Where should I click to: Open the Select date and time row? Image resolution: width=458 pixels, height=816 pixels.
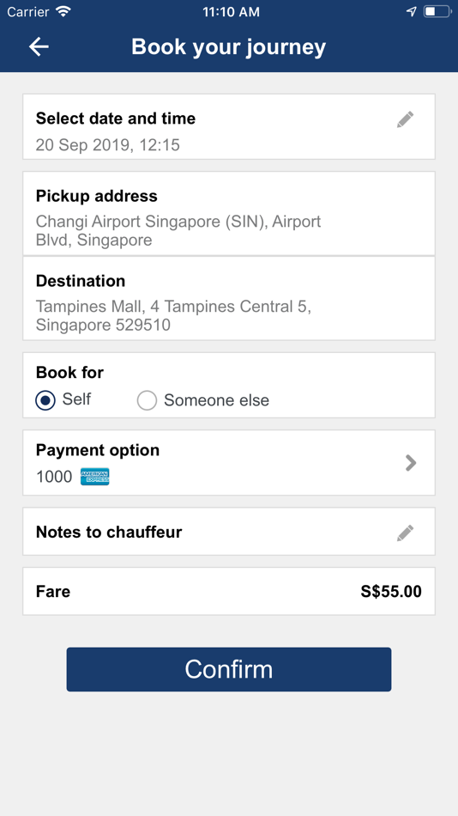(x=229, y=126)
